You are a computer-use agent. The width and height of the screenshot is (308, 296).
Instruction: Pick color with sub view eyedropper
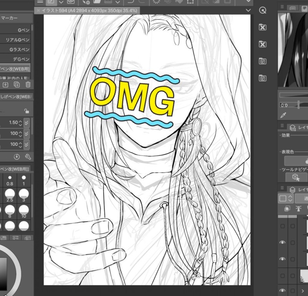pos(283,115)
